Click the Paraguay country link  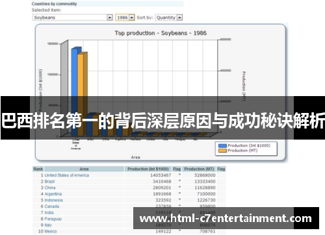coord(53,219)
